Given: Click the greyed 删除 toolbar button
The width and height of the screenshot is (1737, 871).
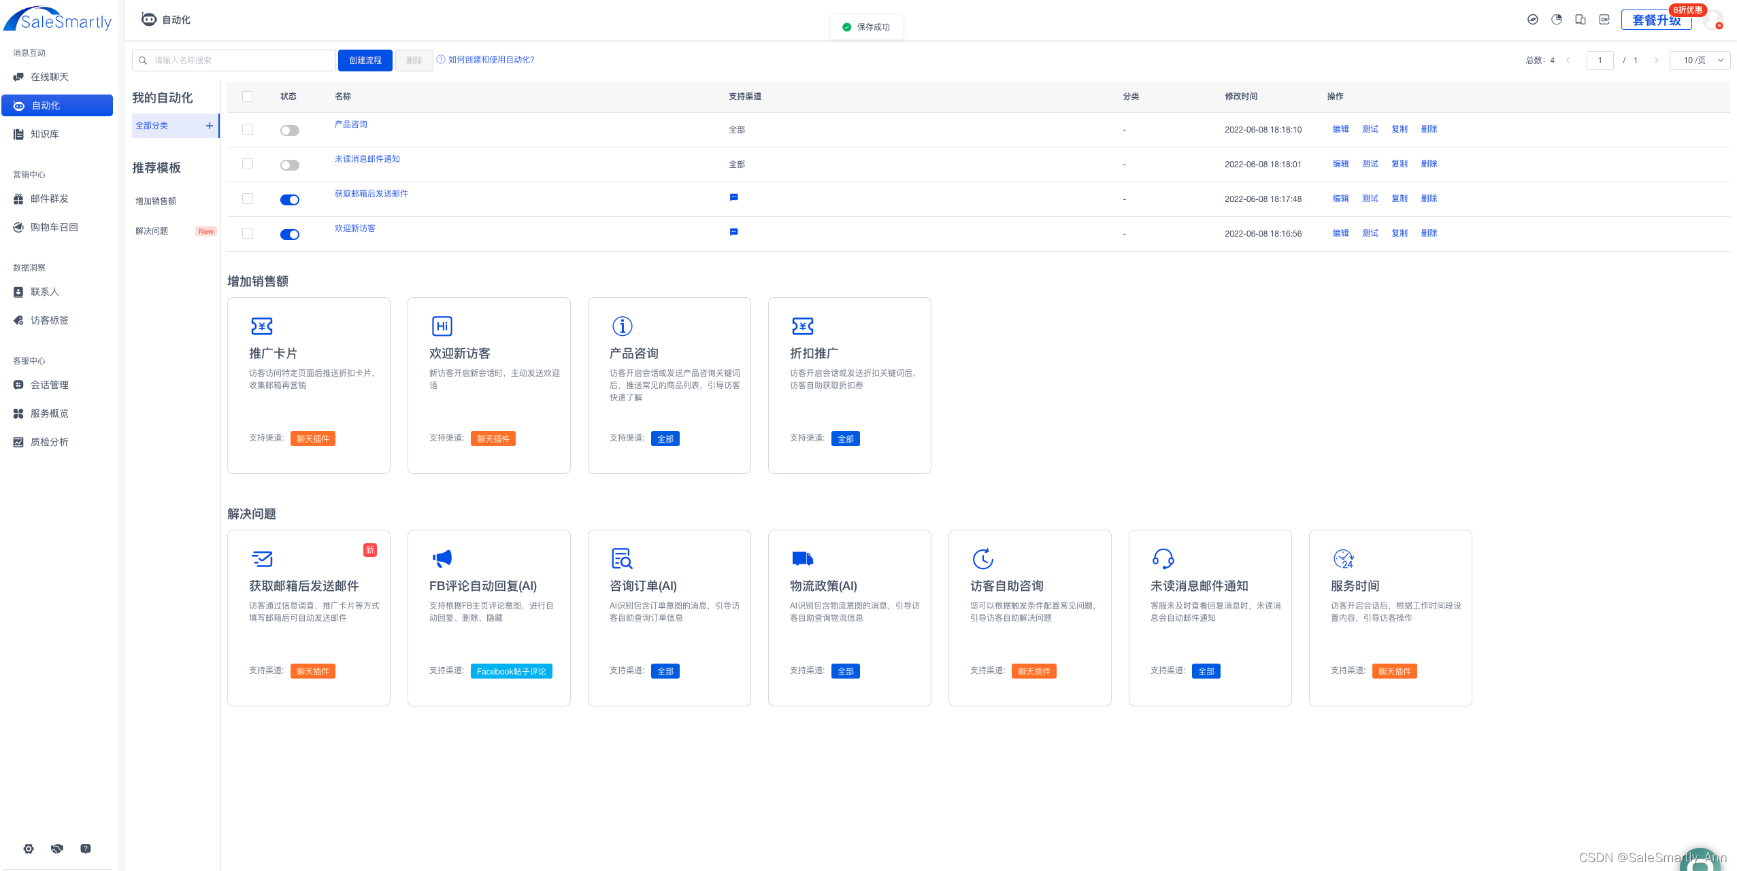Looking at the screenshot, I should pos(414,61).
